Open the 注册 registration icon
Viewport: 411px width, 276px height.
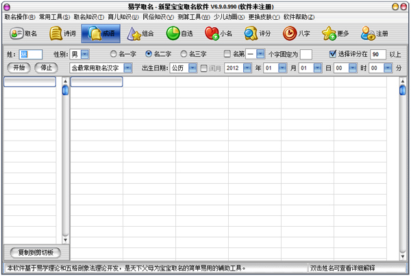tap(374, 33)
